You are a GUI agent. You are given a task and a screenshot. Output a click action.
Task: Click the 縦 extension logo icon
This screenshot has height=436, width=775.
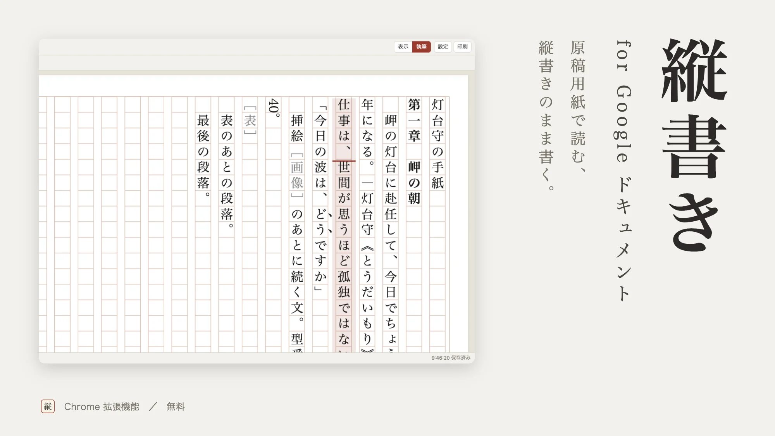(x=48, y=406)
